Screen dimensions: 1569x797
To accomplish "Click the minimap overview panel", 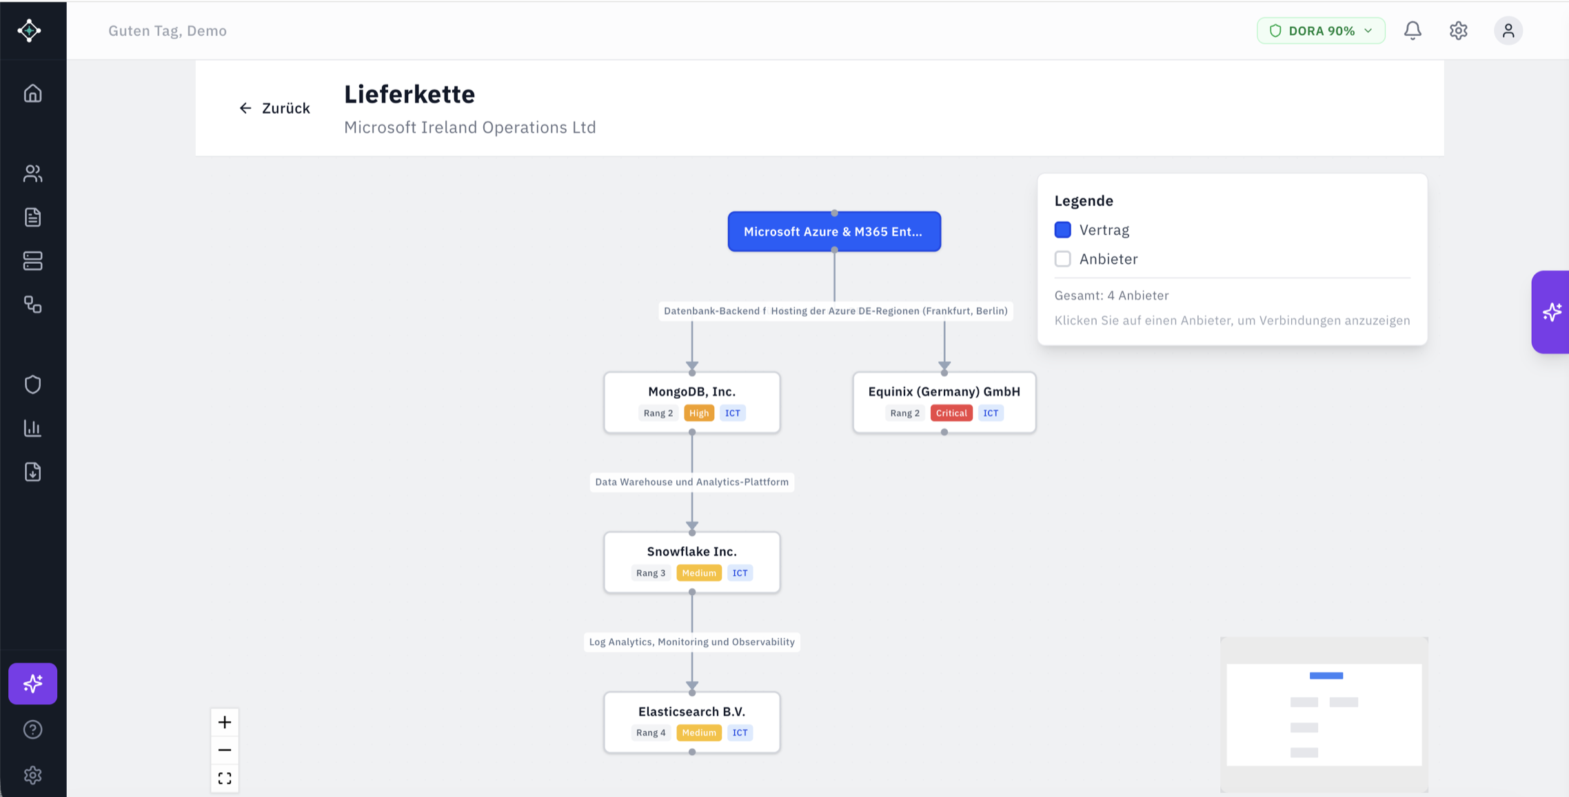I will (1323, 714).
